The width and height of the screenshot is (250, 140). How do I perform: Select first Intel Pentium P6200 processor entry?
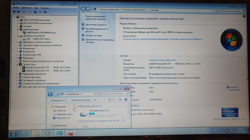[48, 67]
